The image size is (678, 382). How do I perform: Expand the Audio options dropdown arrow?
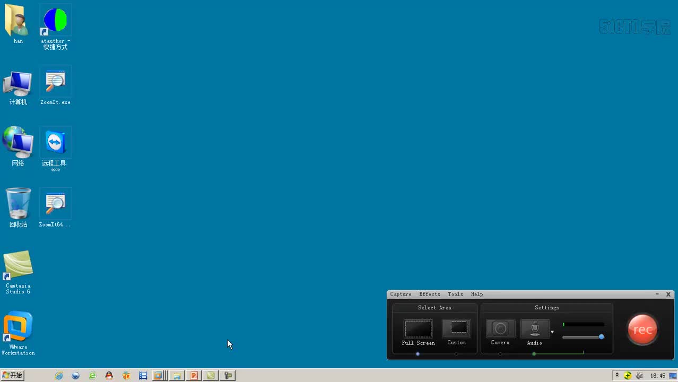552,332
